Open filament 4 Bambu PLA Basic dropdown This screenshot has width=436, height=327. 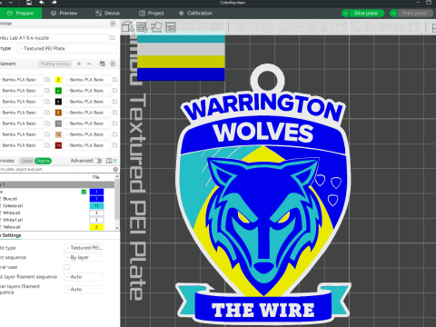coord(87,91)
